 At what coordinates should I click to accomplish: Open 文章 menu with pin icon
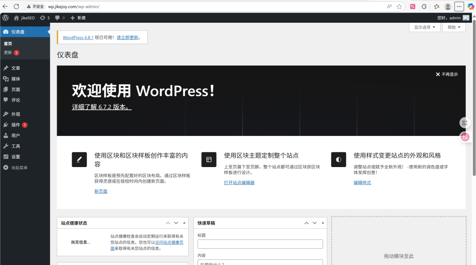(25, 68)
